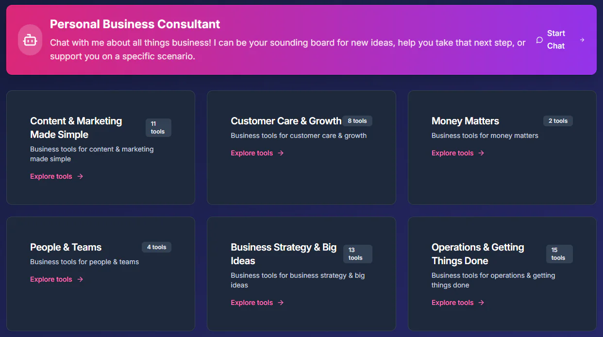Click arrow next to Content & Marketing Explore tools

(80, 176)
